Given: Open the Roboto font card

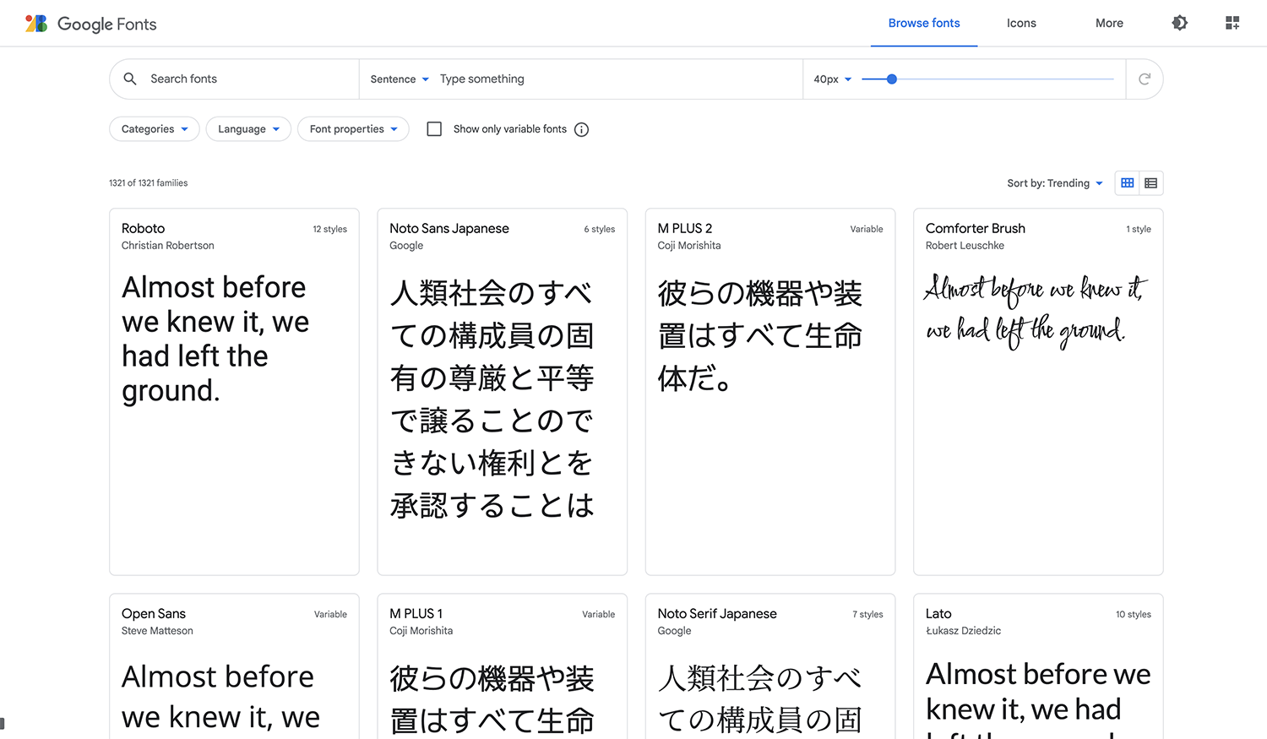Looking at the screenshot, I should 234,392.
